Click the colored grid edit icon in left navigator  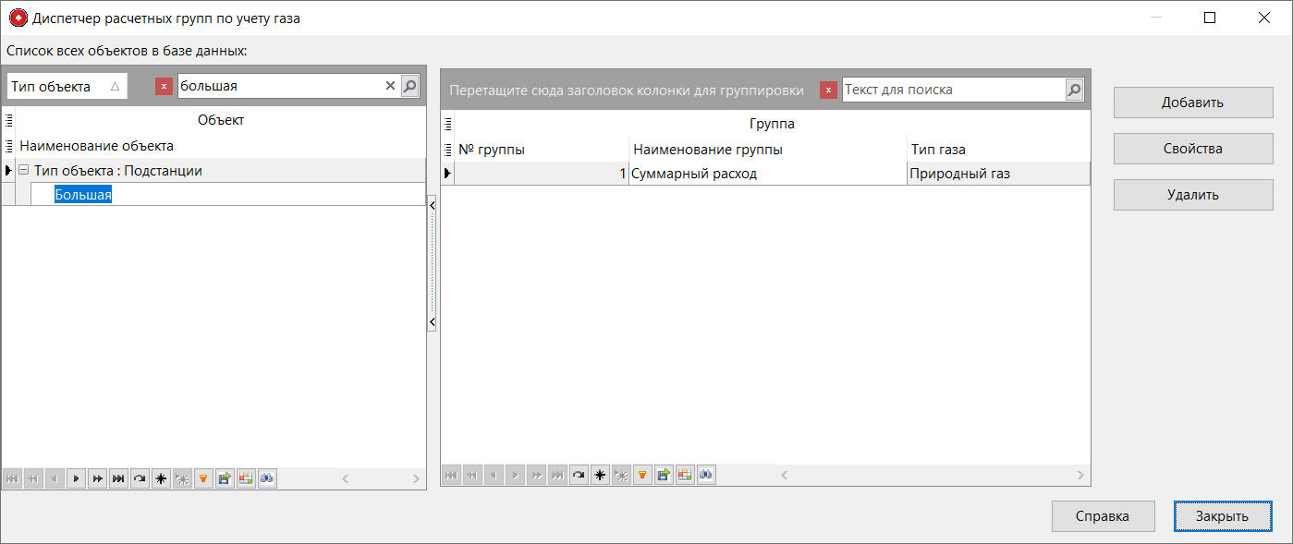[x=246, y=478]
